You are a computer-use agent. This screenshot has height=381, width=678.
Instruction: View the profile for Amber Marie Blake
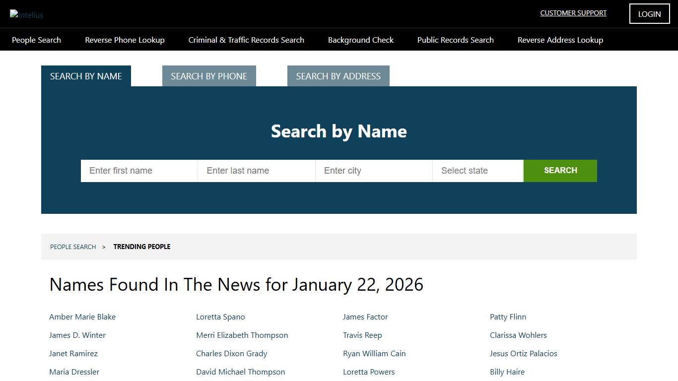click(x=82, y=317)
